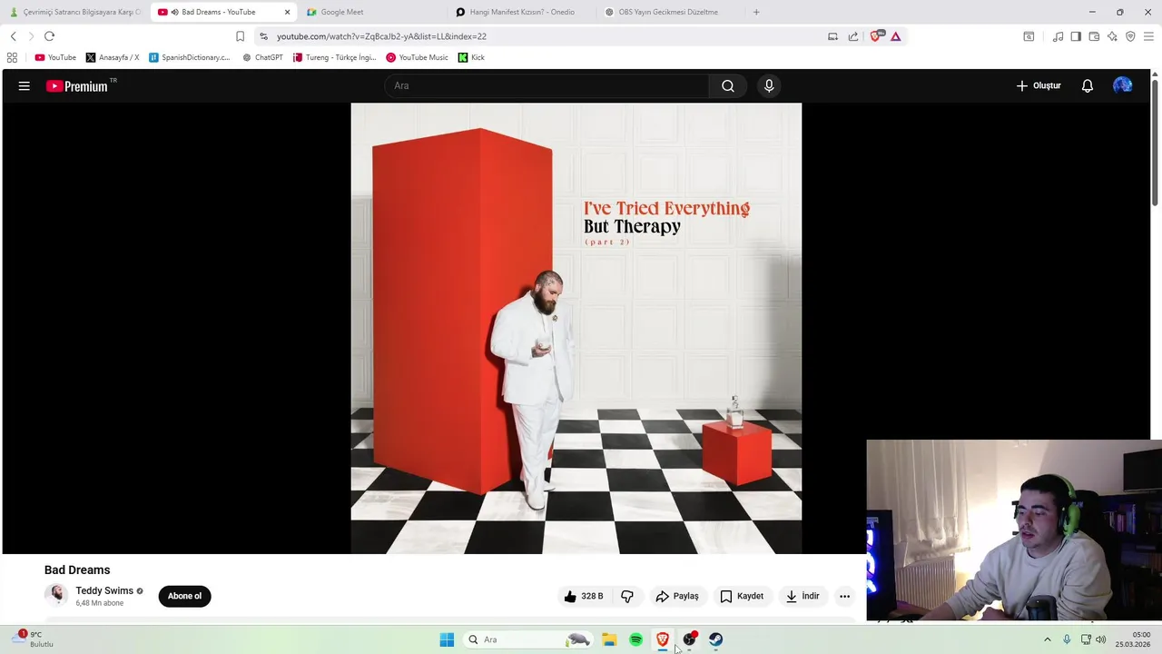Open tab search icon in toolbar
Image resolution: width=1162 pixels, height=654 pixels.
click(x=1029, y=36)
